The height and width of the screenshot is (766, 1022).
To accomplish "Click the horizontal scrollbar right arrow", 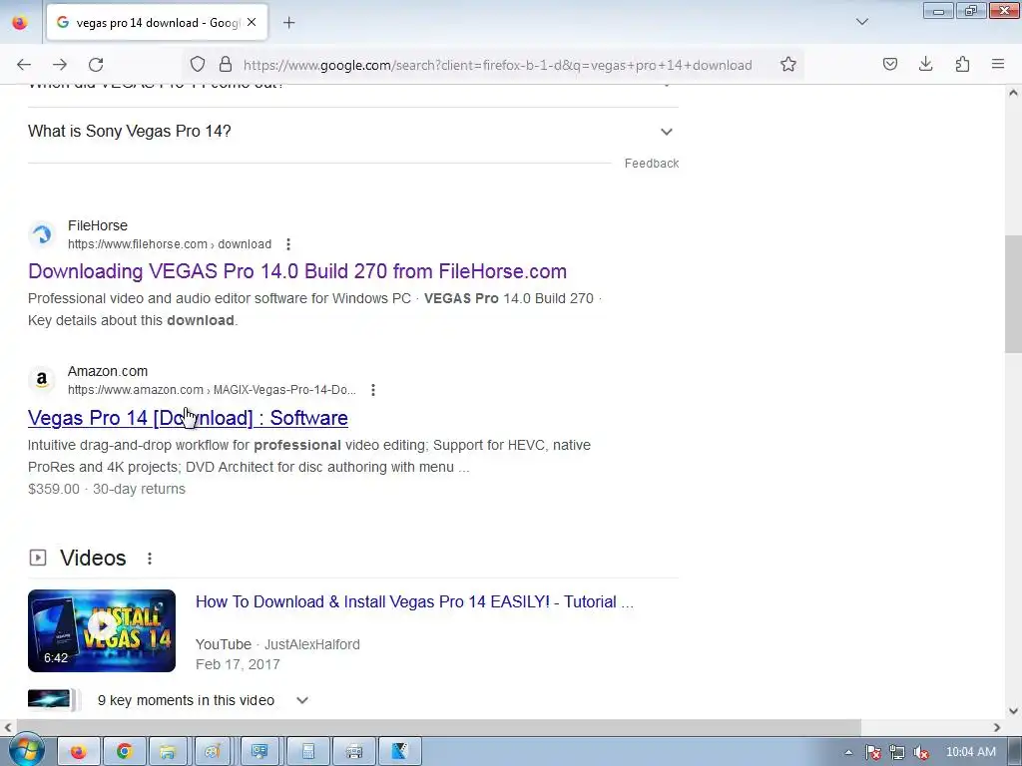I will (997, 727).
